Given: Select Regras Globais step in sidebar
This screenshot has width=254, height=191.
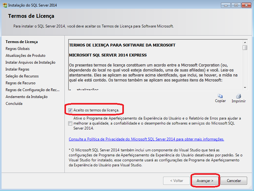Looking at the screenshot, I should (18, 49).
